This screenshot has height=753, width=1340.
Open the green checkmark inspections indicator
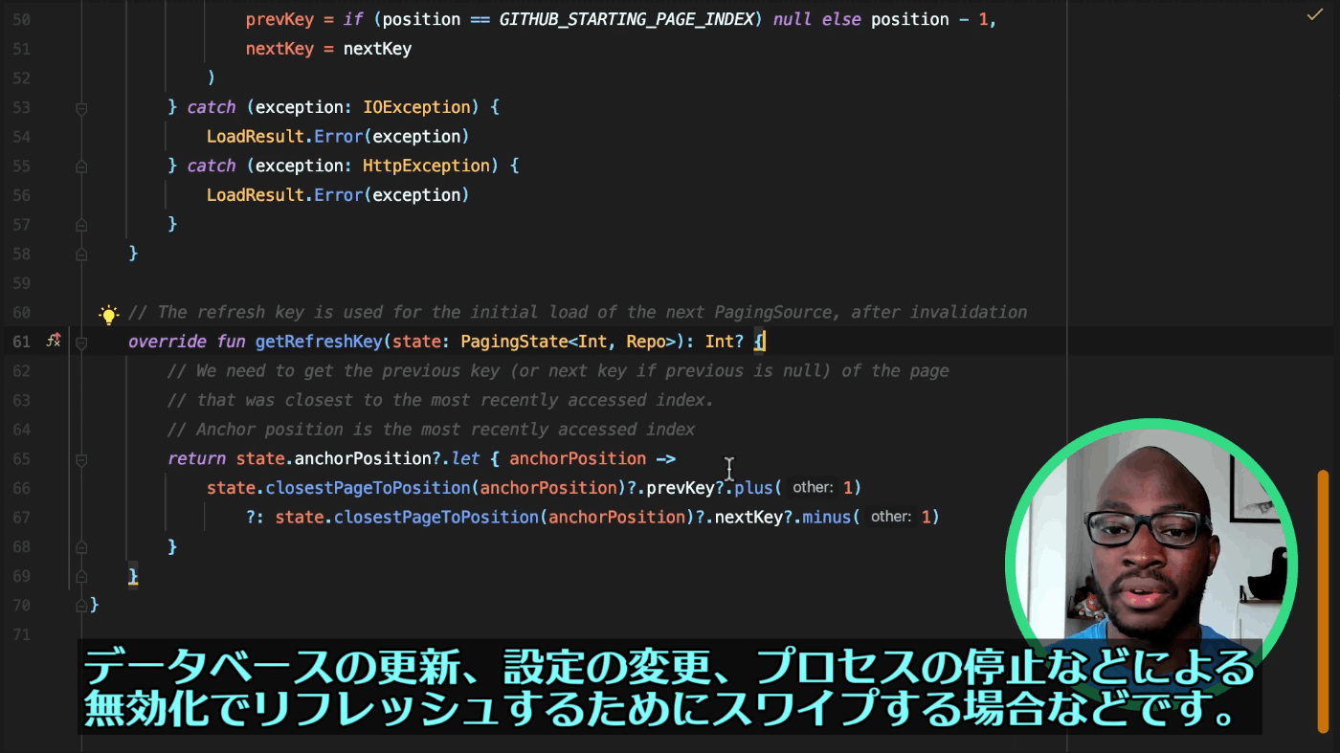1314,16
